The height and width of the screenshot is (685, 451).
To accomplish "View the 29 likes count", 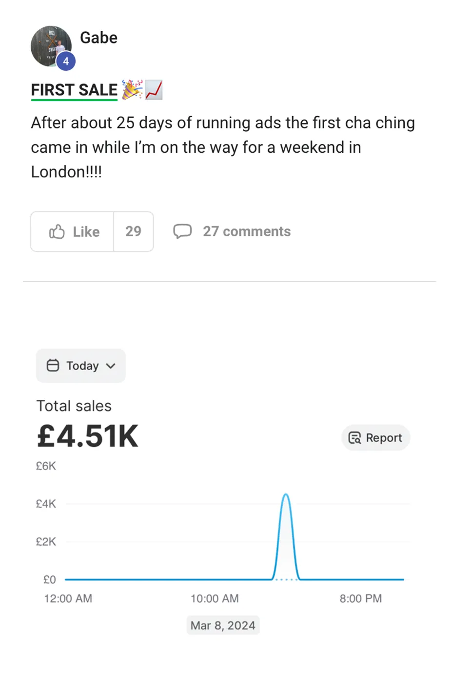I will coord(133,231).
